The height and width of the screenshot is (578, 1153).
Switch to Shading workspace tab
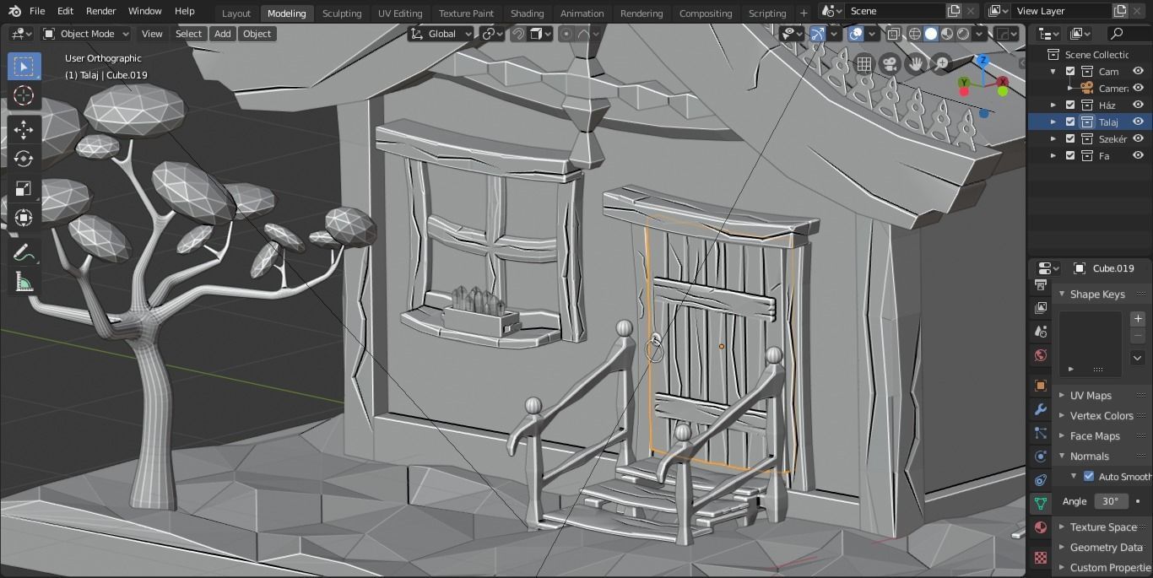pos(527,13)
